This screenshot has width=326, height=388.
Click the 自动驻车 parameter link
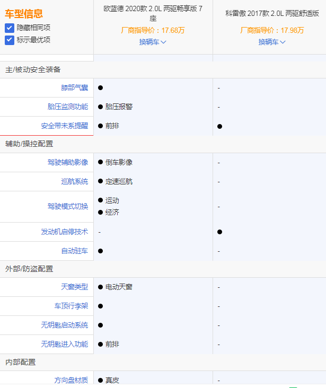[x=74, y=251]
